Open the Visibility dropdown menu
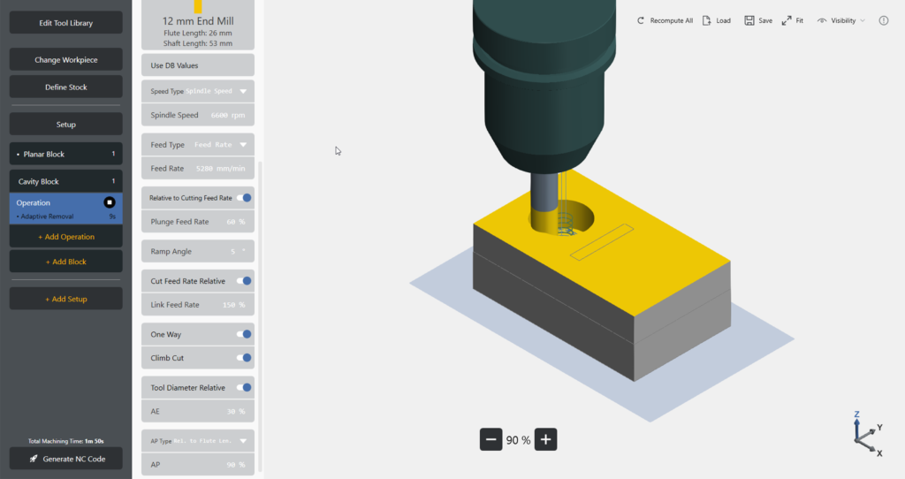905x479 pixels. pos(840,20)
